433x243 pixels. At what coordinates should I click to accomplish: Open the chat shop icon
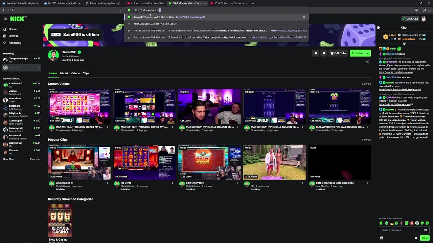click(381, 238)
